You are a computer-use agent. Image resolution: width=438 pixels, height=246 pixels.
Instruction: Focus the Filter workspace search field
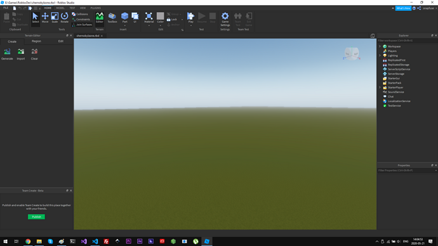[x=407, y=41]
